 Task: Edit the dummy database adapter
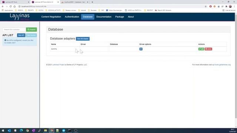201,49
